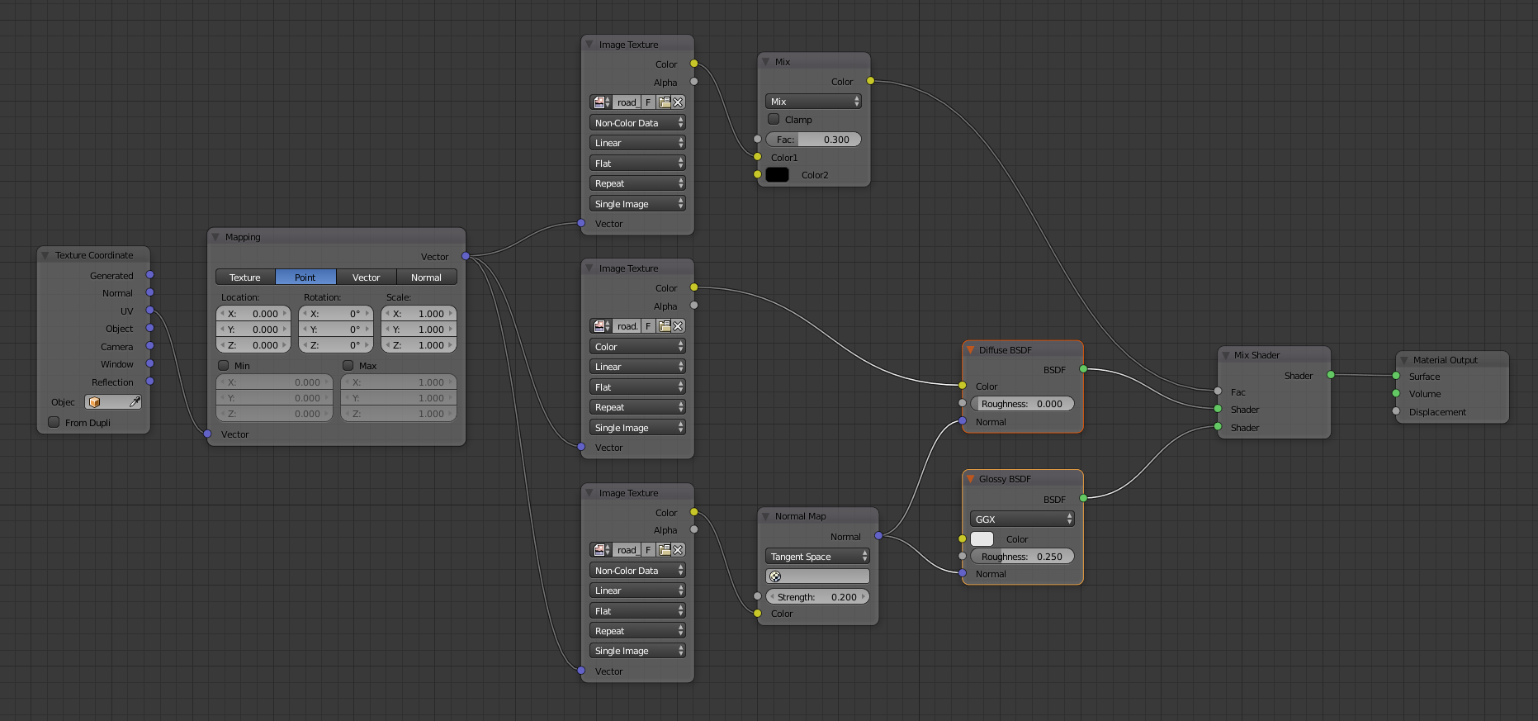Open Linear interpolation dropdown in texture feeding Normal Map
The width and height of the screenshot is (1538, 721).
point(637,591)
